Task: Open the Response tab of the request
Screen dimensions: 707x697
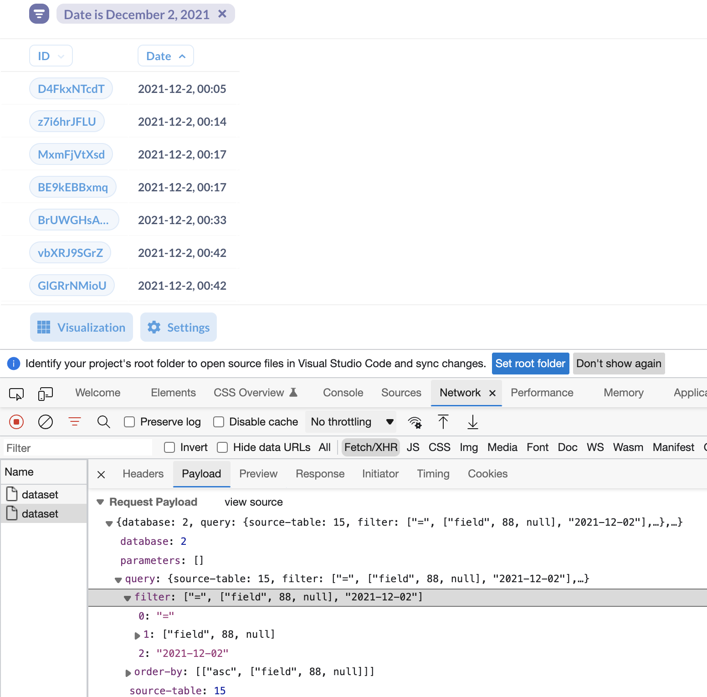Action: (x=320, y=474)
